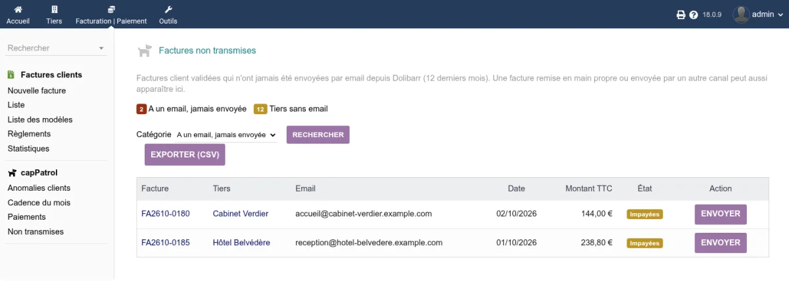The width and height of the screenshot is (789, 282).
Task: Open the Facturation | Paiement coins icon
Action: tap(111, 10)
